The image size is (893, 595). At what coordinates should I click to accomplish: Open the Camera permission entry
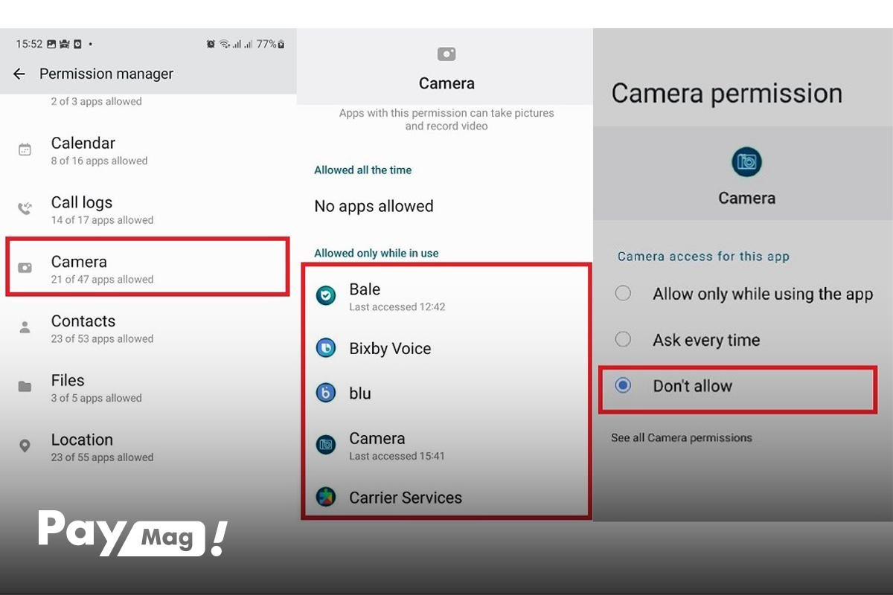pos(147,268)
